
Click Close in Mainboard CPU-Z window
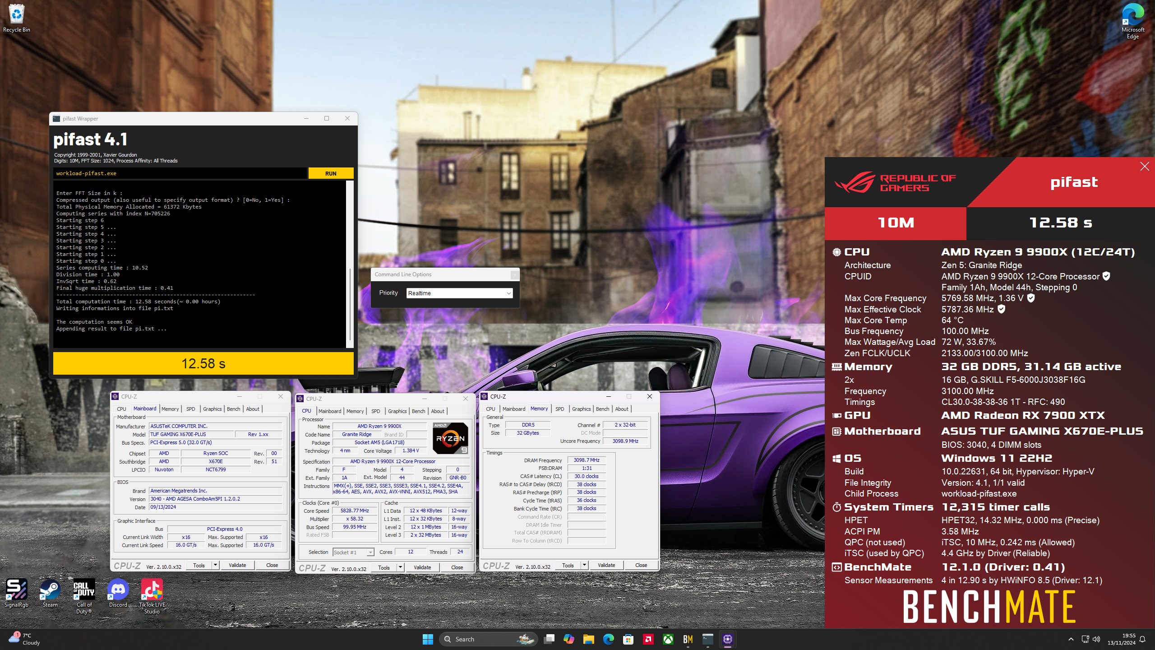(272, 565)
